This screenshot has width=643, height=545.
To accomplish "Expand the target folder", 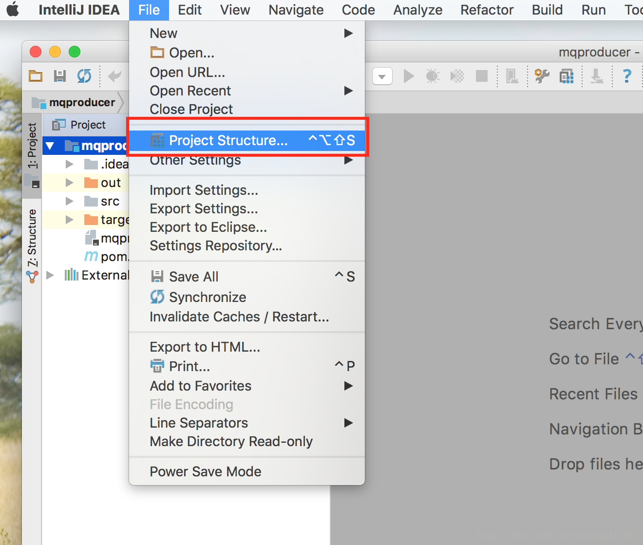I will [70, 220].
